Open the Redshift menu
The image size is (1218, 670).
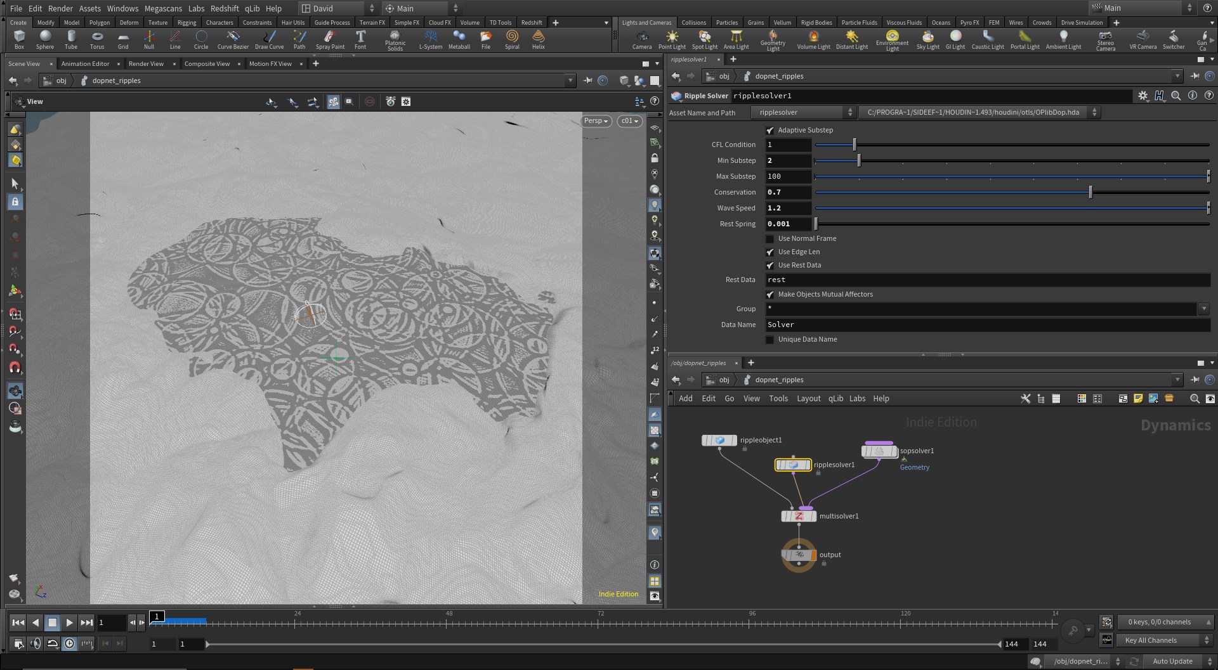point(225,8)
